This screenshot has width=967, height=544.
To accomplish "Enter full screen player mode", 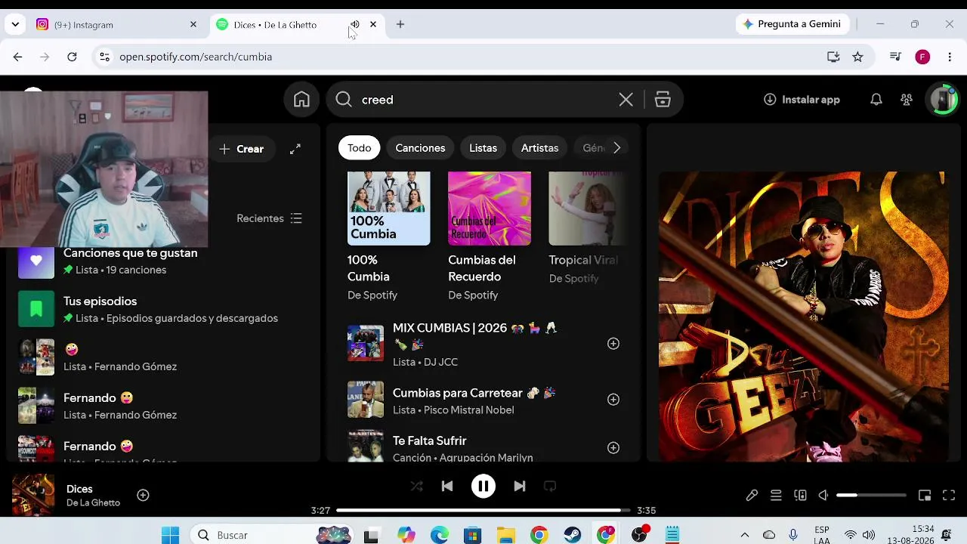I will tap(950, 496).
